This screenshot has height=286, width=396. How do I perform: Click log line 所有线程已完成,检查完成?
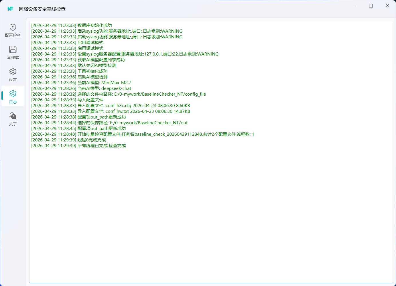(78, 146)
